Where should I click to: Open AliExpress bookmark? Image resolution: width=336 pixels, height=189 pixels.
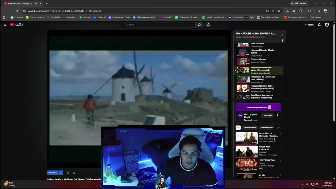point(296,17)
